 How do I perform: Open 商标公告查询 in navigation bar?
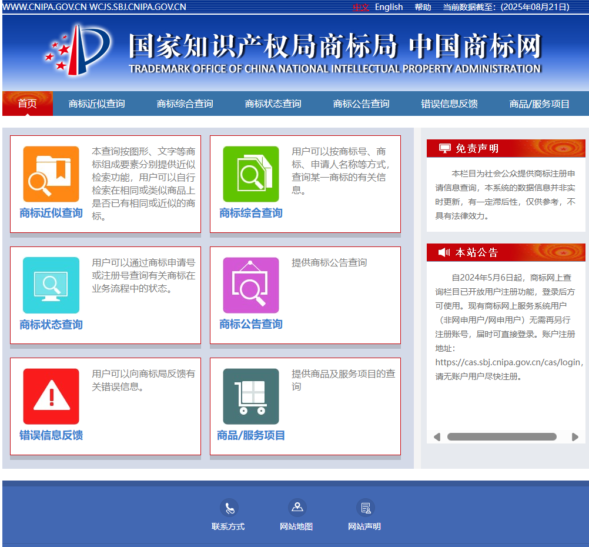pyautogui.click(x=361, y=104)
